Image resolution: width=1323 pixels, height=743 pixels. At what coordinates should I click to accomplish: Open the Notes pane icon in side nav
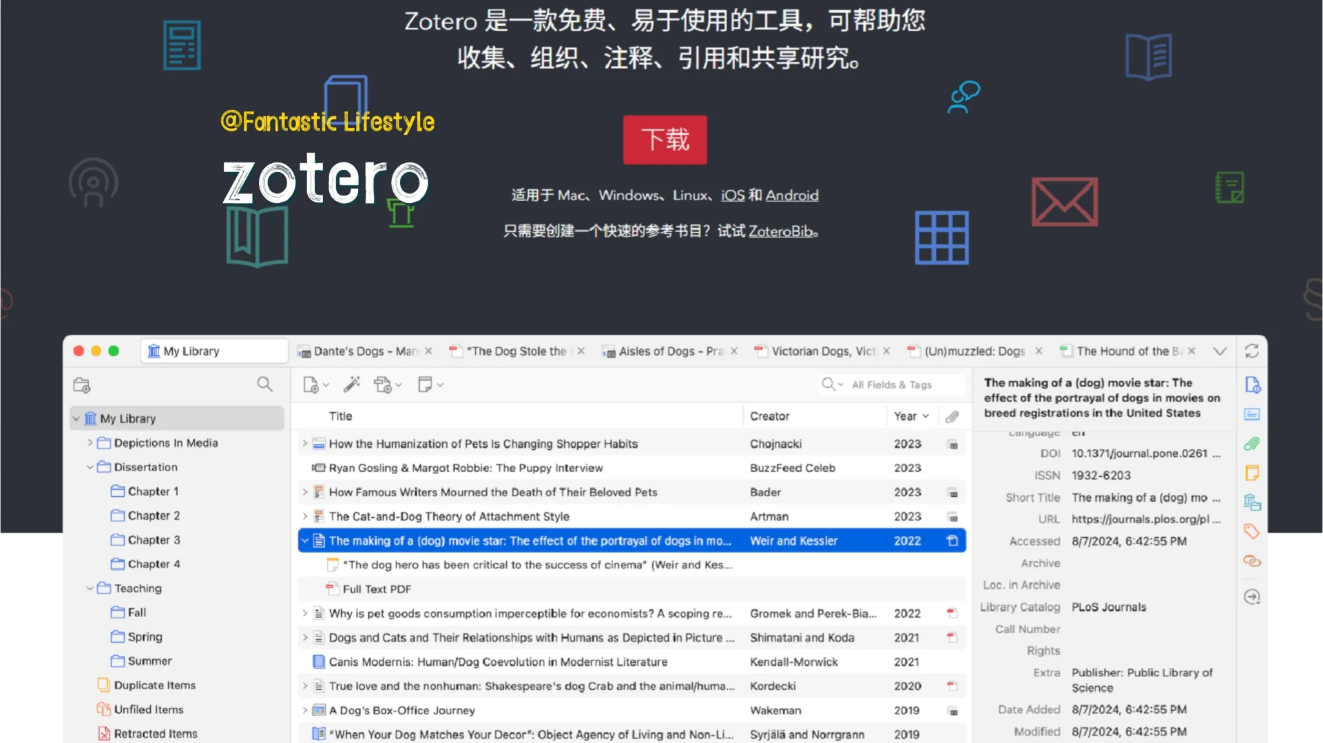tap(1252, 473)
